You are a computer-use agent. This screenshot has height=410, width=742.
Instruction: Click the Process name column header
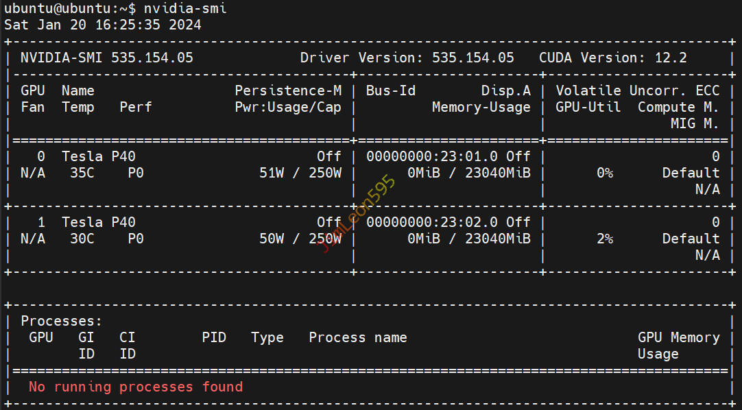(357, 337)
